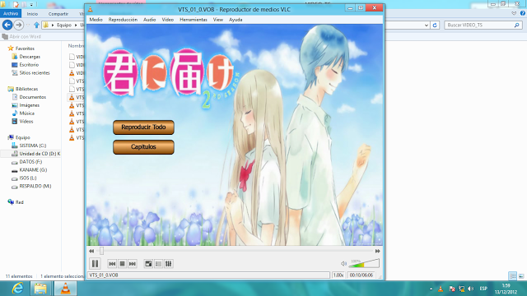Launch Internet Explorer from taskbar

tap(17, 289)
